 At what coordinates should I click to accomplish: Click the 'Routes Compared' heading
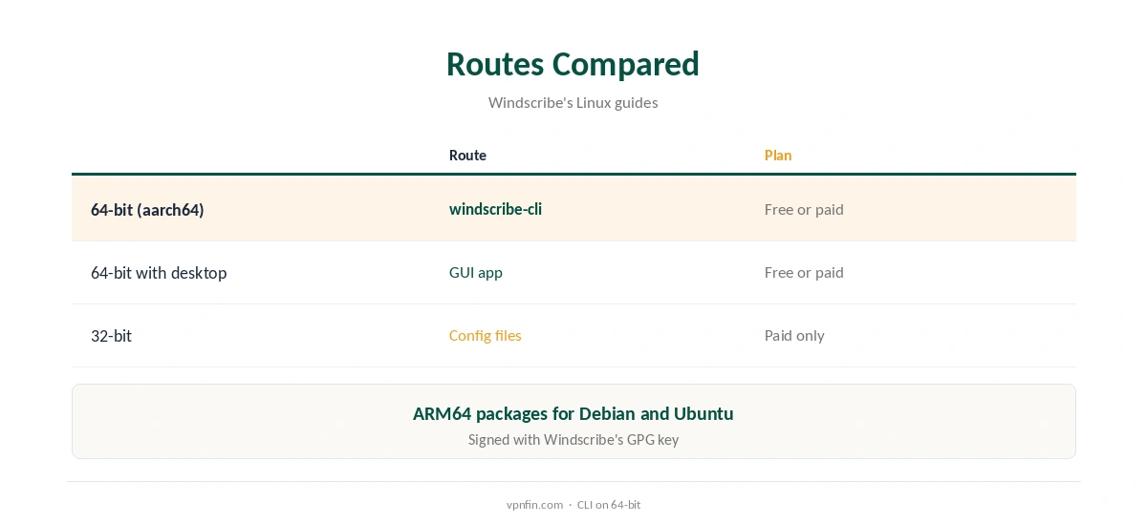click(573, 64)
